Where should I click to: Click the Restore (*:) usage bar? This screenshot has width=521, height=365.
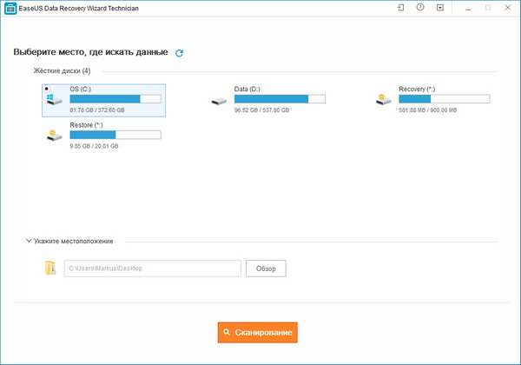click(115, 135)
